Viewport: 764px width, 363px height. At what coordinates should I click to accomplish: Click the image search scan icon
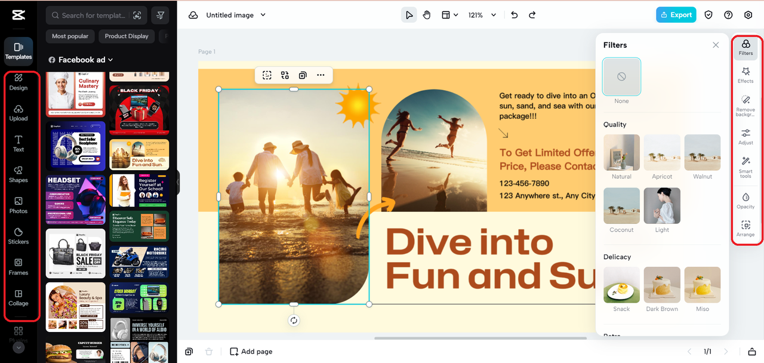137,16
